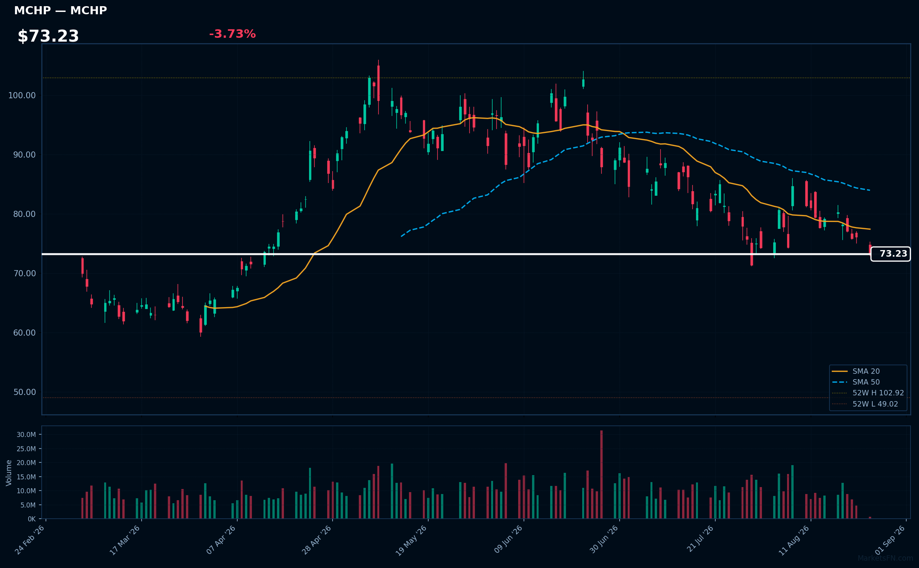Click the MCHP — MCHP chart title

(x=61, y=10)
